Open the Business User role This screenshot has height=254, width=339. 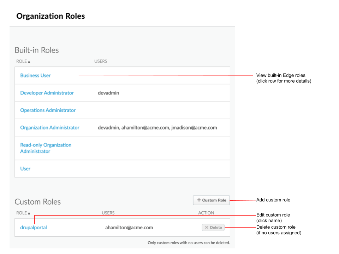[x=35, y=75]
